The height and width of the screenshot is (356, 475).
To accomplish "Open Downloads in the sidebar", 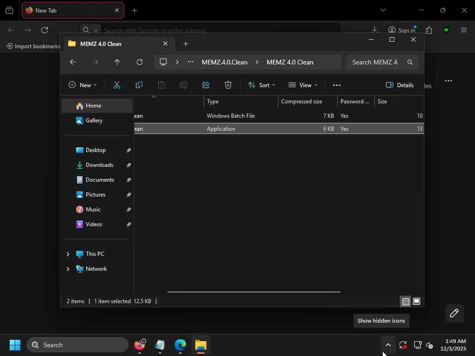I will coord(99,165).
